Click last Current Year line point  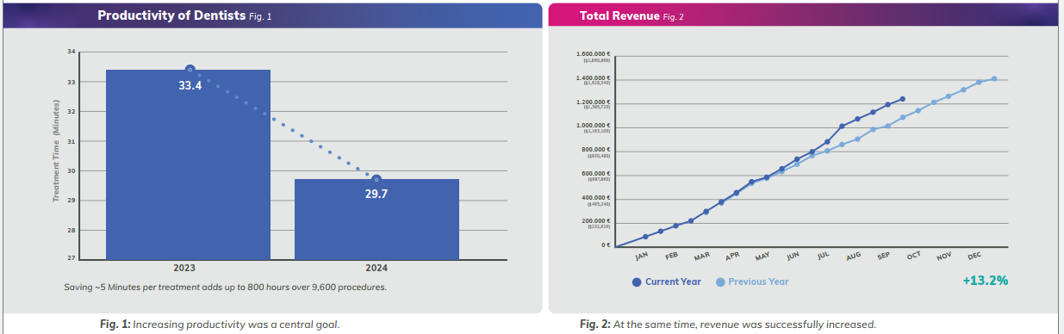902,99
